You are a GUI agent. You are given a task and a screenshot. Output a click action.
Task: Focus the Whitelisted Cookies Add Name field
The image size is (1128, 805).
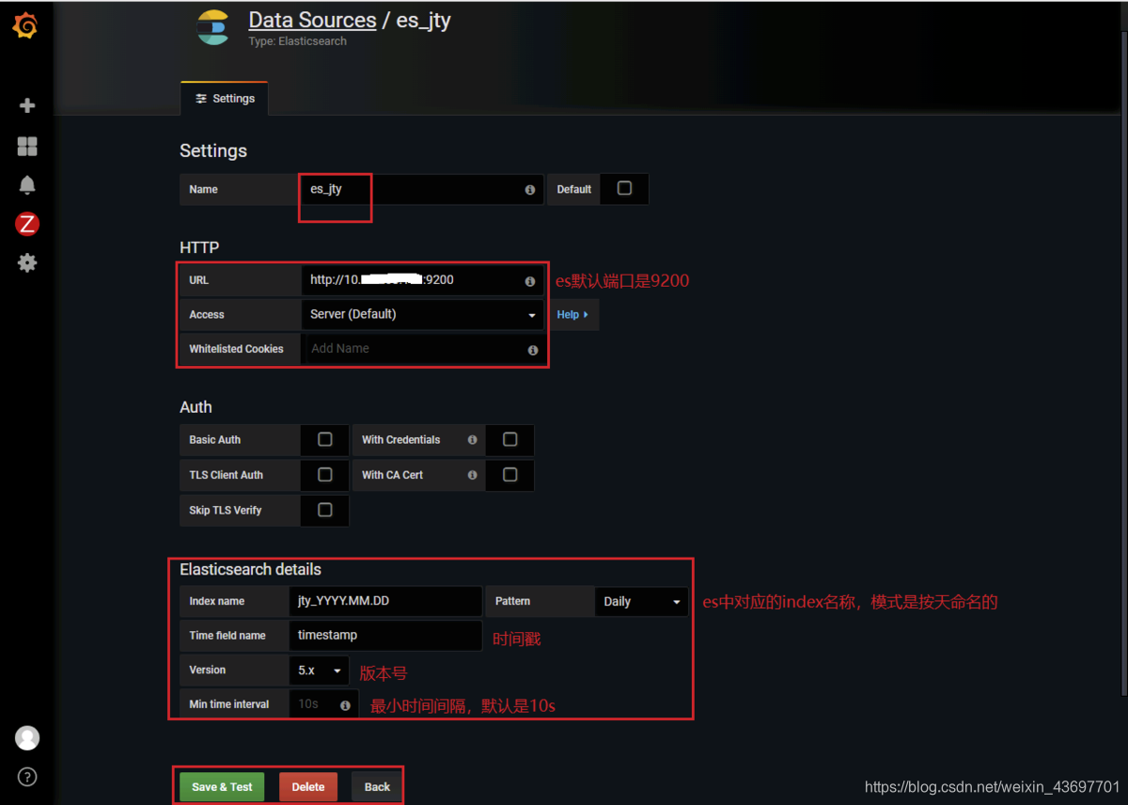(x=422, y=349)
